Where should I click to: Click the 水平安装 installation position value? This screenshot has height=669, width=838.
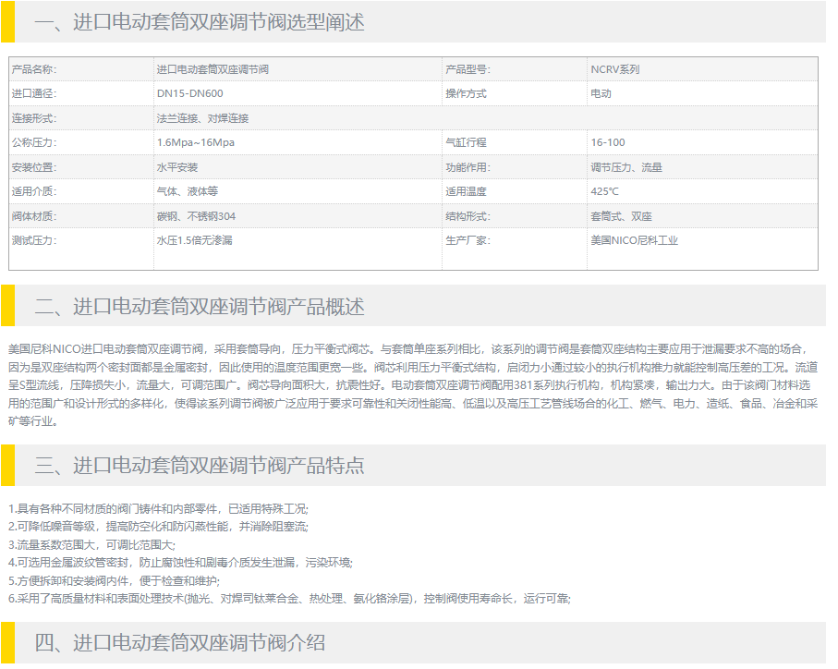(176, 167)
